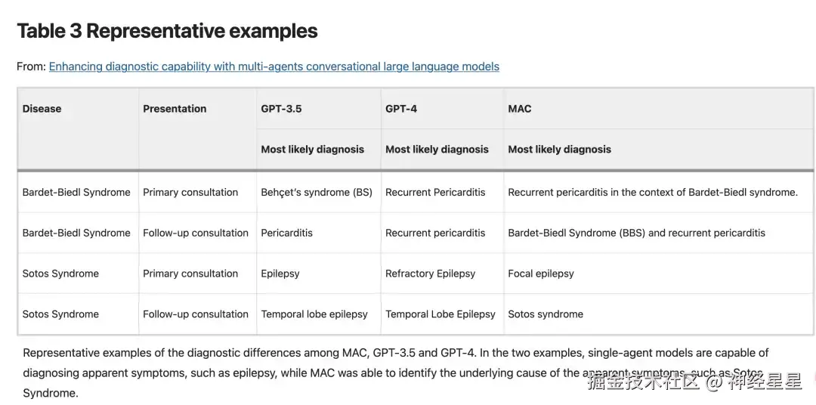Click the MAC column header

[x=520, y=109]
